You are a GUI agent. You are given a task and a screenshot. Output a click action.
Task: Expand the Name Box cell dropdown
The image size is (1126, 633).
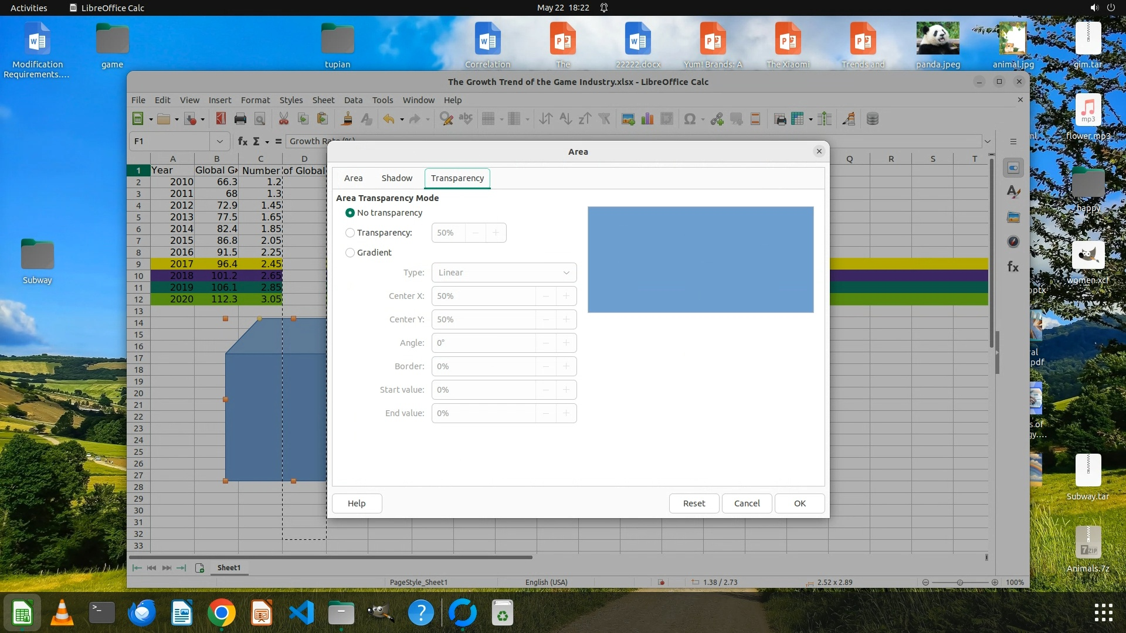coord(219,141)
